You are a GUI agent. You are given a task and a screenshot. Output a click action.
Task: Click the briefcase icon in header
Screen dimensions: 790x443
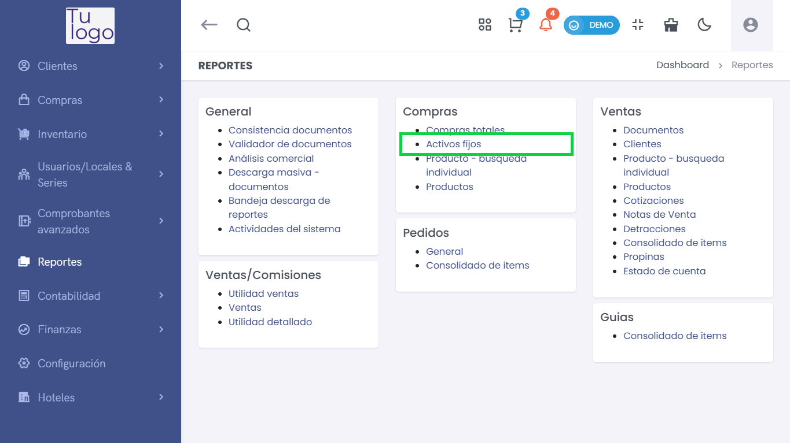[671, 25]
